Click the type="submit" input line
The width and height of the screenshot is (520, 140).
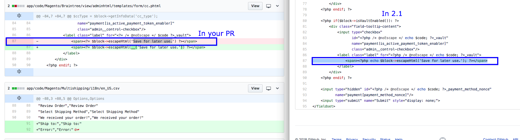pos(380,101)
